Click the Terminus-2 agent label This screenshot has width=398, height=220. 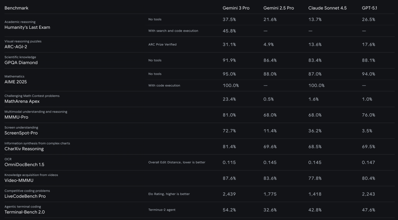pos(162,210)
